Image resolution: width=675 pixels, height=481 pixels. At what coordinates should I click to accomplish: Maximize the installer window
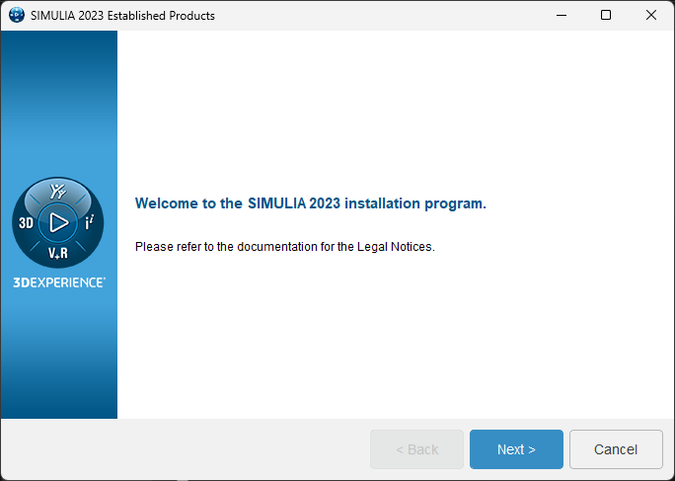[x=606, y=16]
